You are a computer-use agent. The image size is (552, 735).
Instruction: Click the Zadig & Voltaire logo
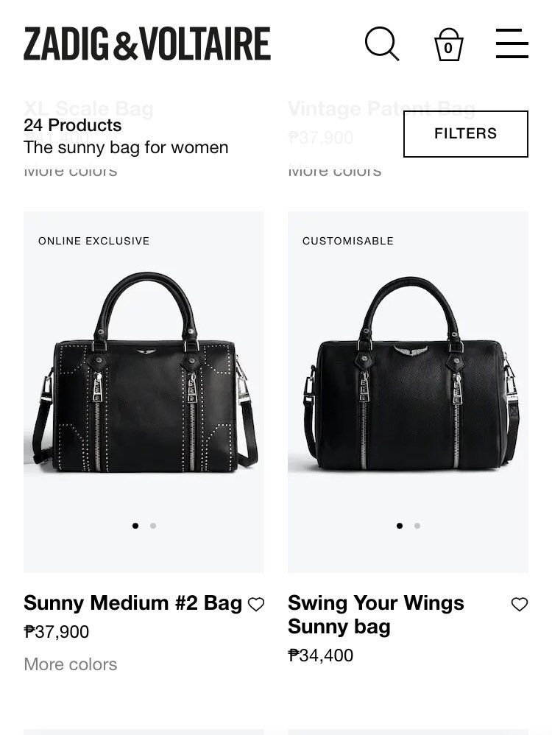click(x=147, y=44)
